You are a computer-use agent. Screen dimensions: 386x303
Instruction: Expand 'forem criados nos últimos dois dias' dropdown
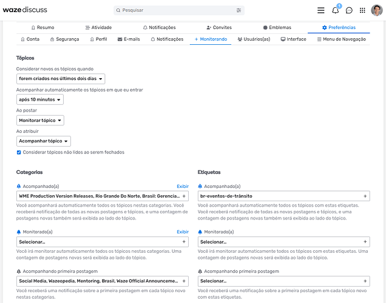tap(61, 79)
